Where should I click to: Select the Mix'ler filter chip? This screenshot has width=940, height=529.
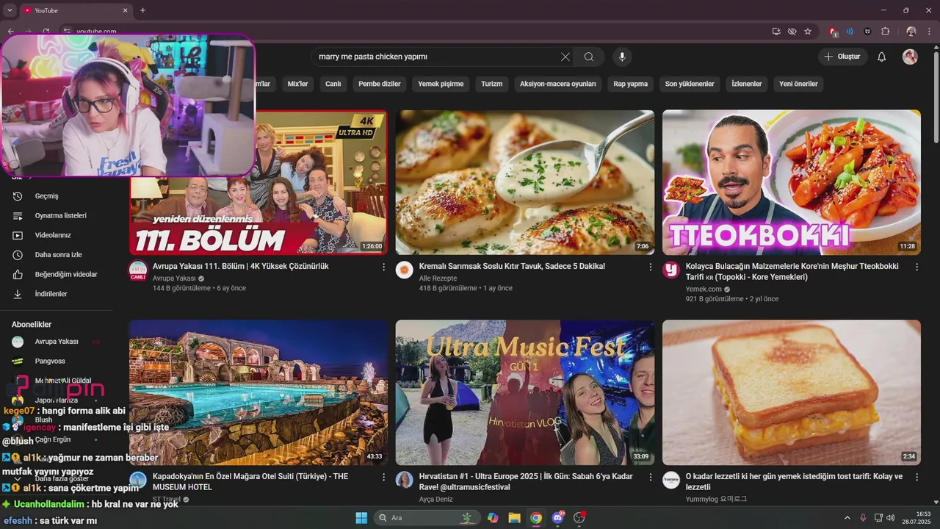click(x=297, y=84)
